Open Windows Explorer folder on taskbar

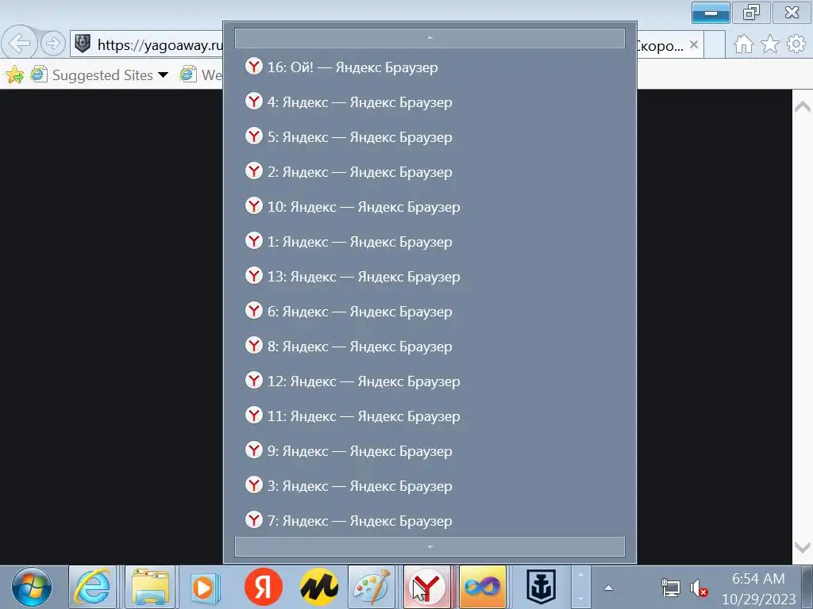pos(150,588)
